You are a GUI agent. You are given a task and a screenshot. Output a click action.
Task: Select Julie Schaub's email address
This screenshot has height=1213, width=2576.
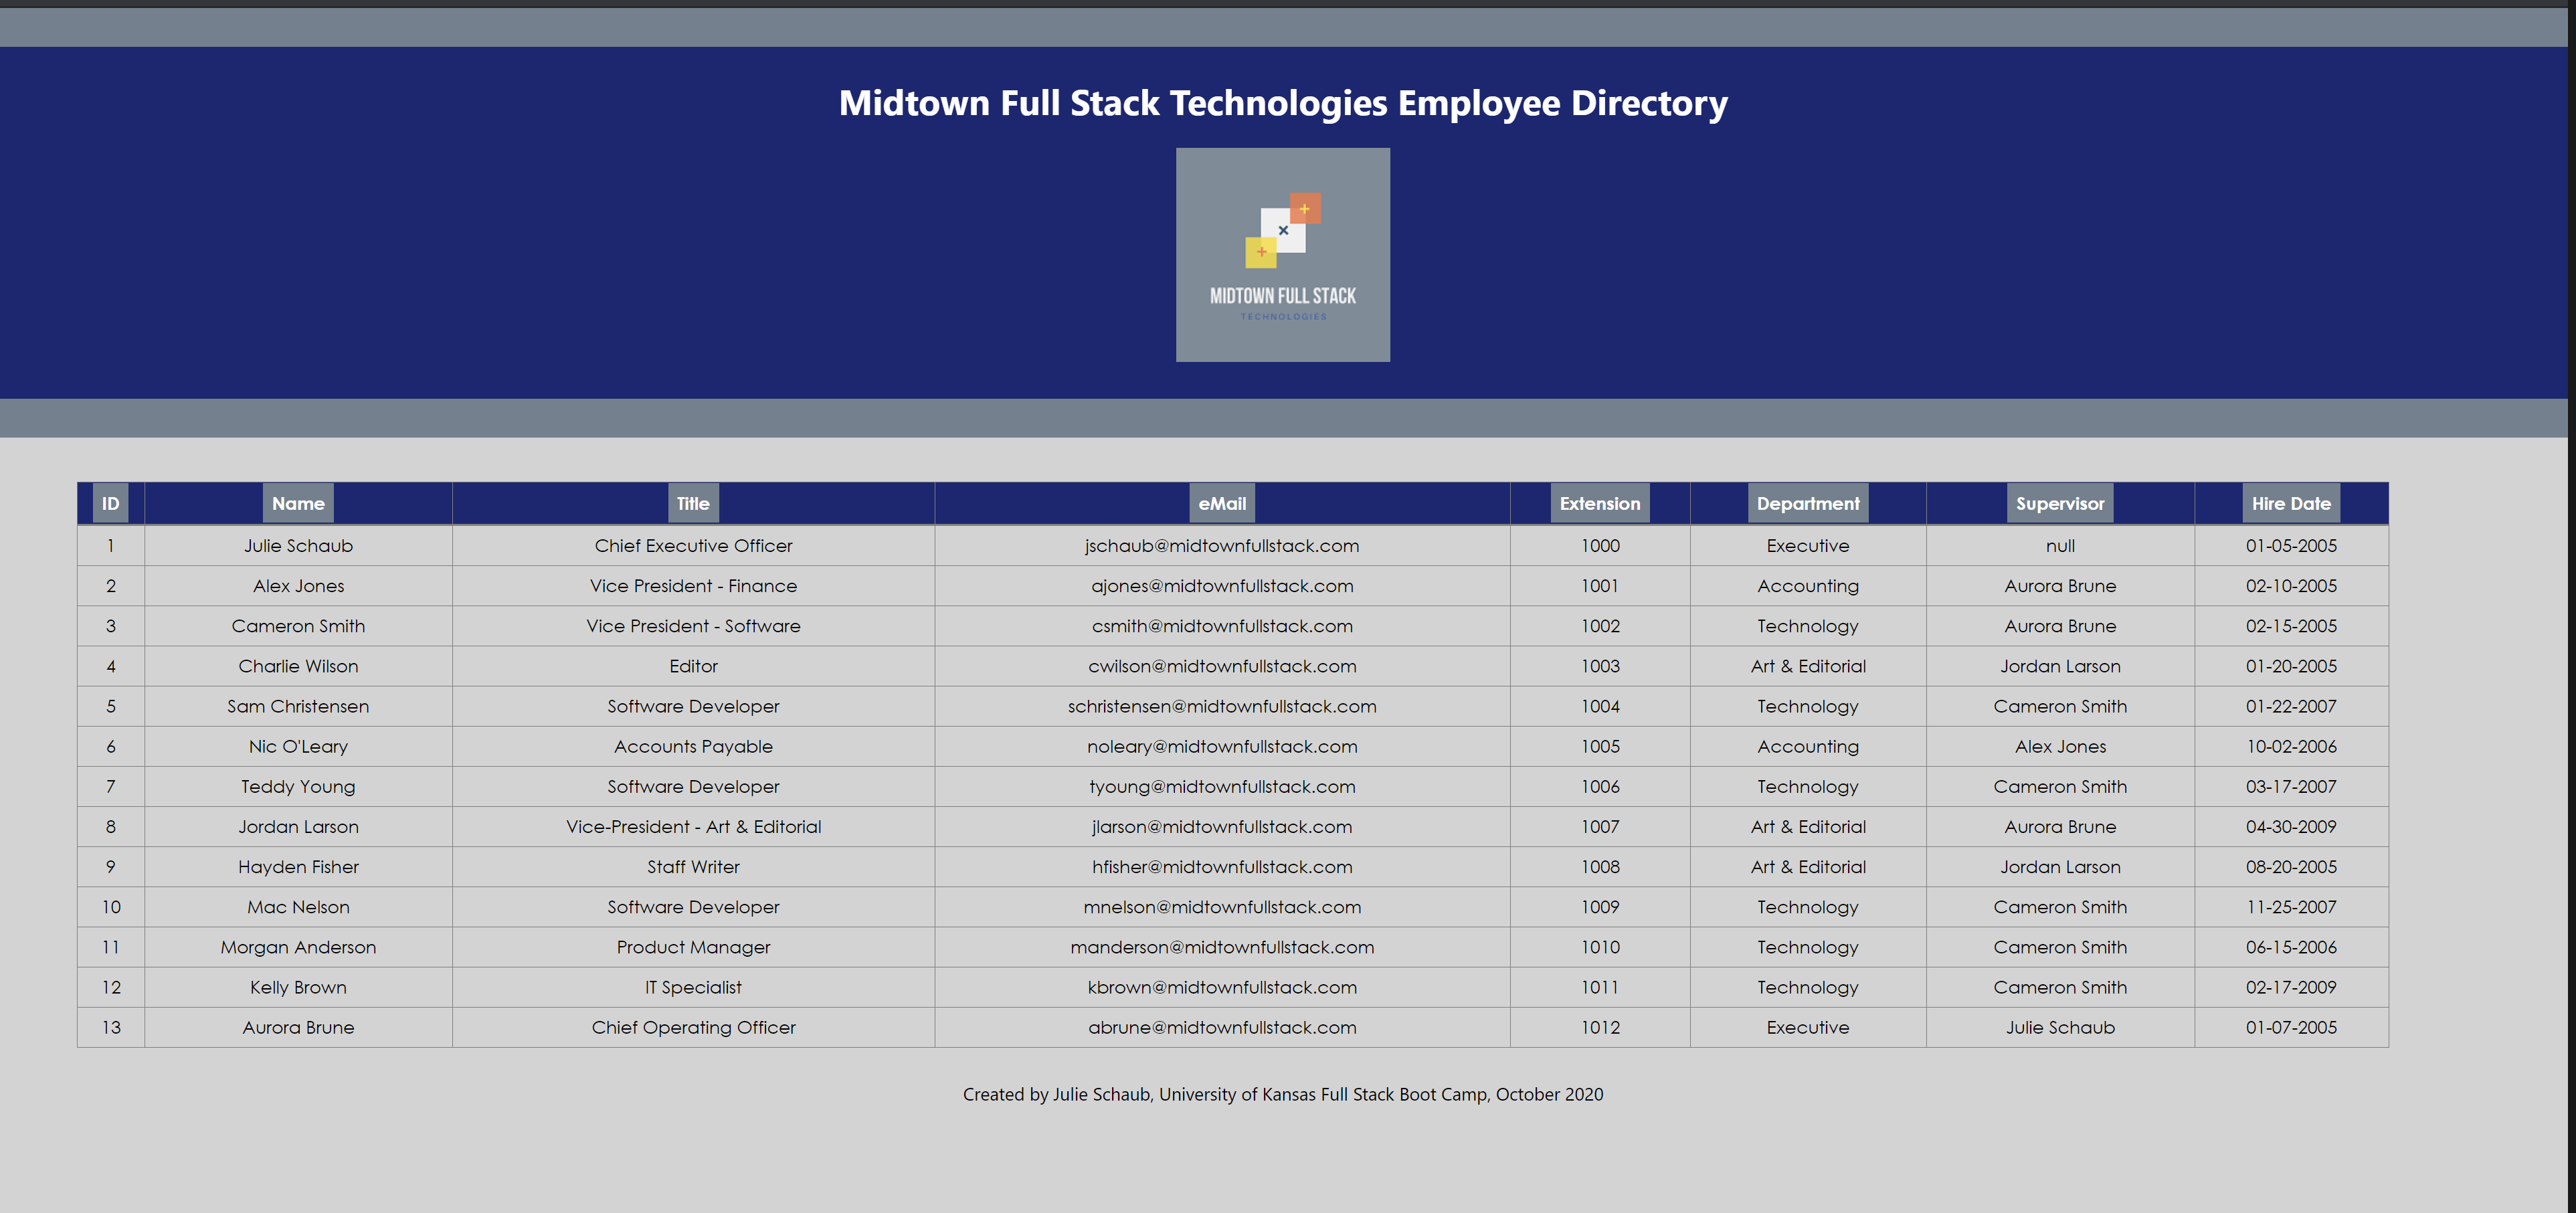tap(1221, 546)
